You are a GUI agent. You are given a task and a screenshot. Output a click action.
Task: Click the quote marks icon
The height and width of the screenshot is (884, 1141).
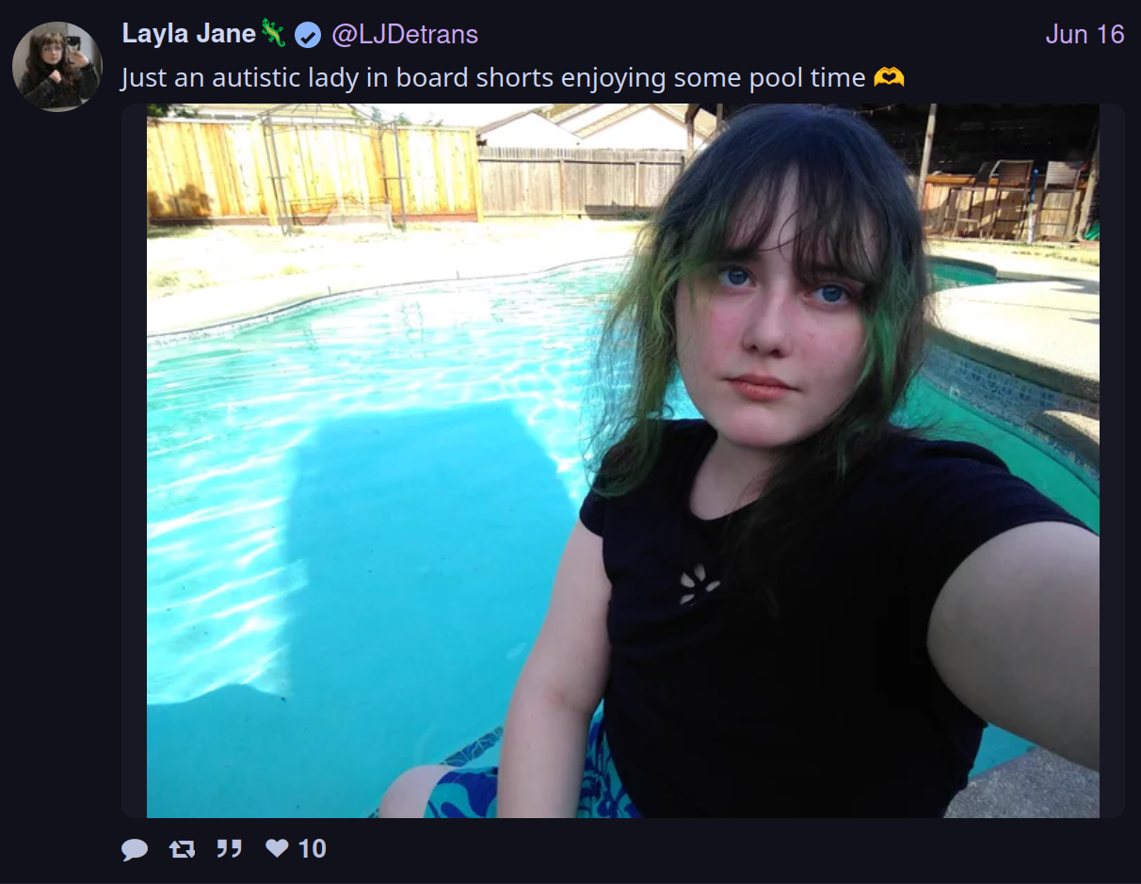click(x=229, y=849)
